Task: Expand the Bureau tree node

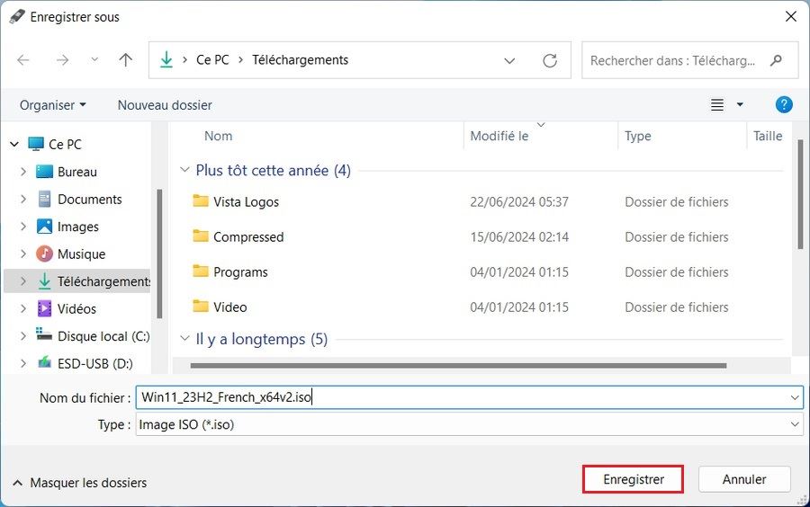Action: [x=23, y=172]
